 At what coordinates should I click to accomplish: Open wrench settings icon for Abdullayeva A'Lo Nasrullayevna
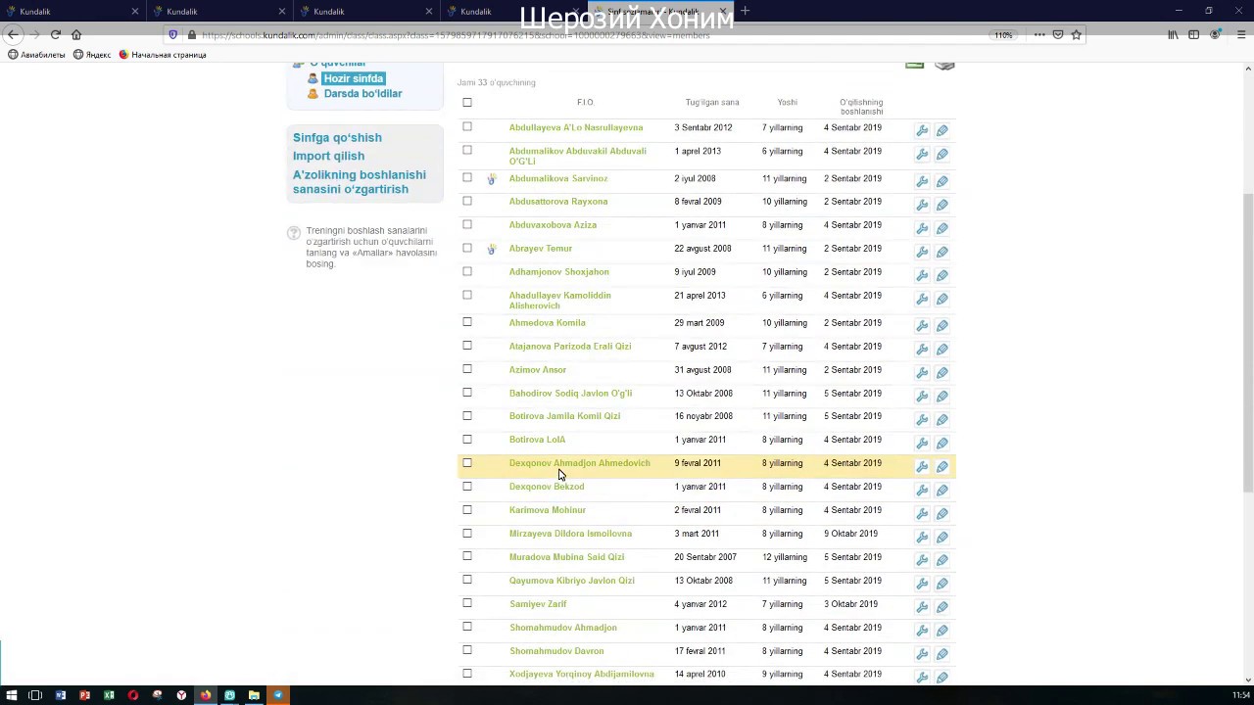click(x=922, y=130)
